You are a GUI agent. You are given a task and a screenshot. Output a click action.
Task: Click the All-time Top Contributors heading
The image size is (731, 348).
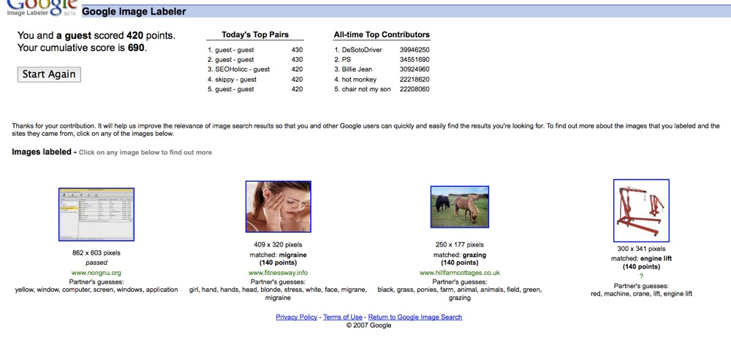pos(382,35)
